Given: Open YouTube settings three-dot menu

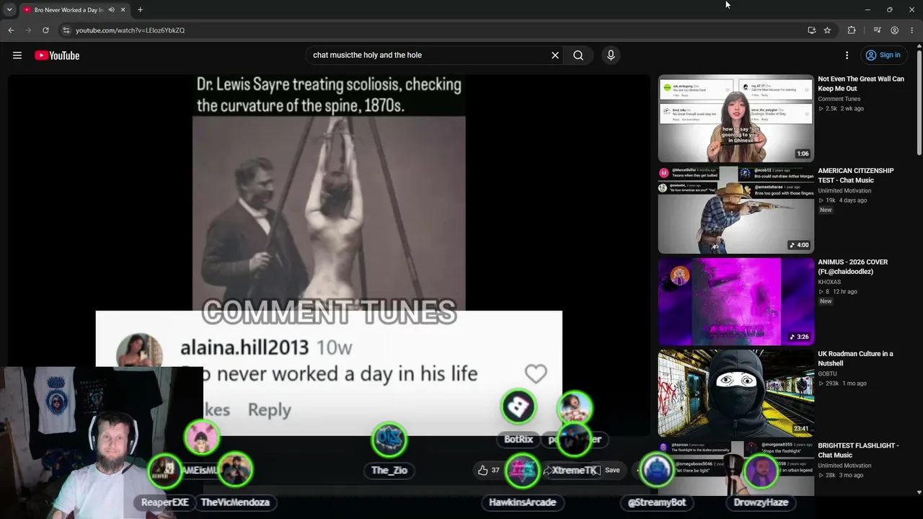Looking at the screenshot, I should (x=847, y=56).
